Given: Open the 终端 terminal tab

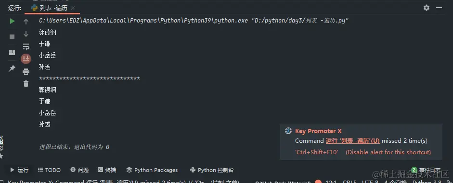Looking at the screenshot, I should 107,170.
